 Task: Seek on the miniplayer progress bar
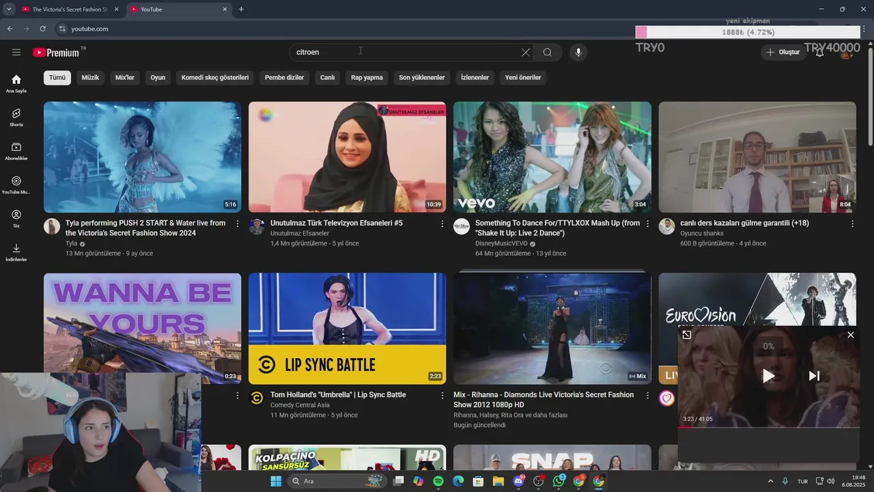(768, 426)
